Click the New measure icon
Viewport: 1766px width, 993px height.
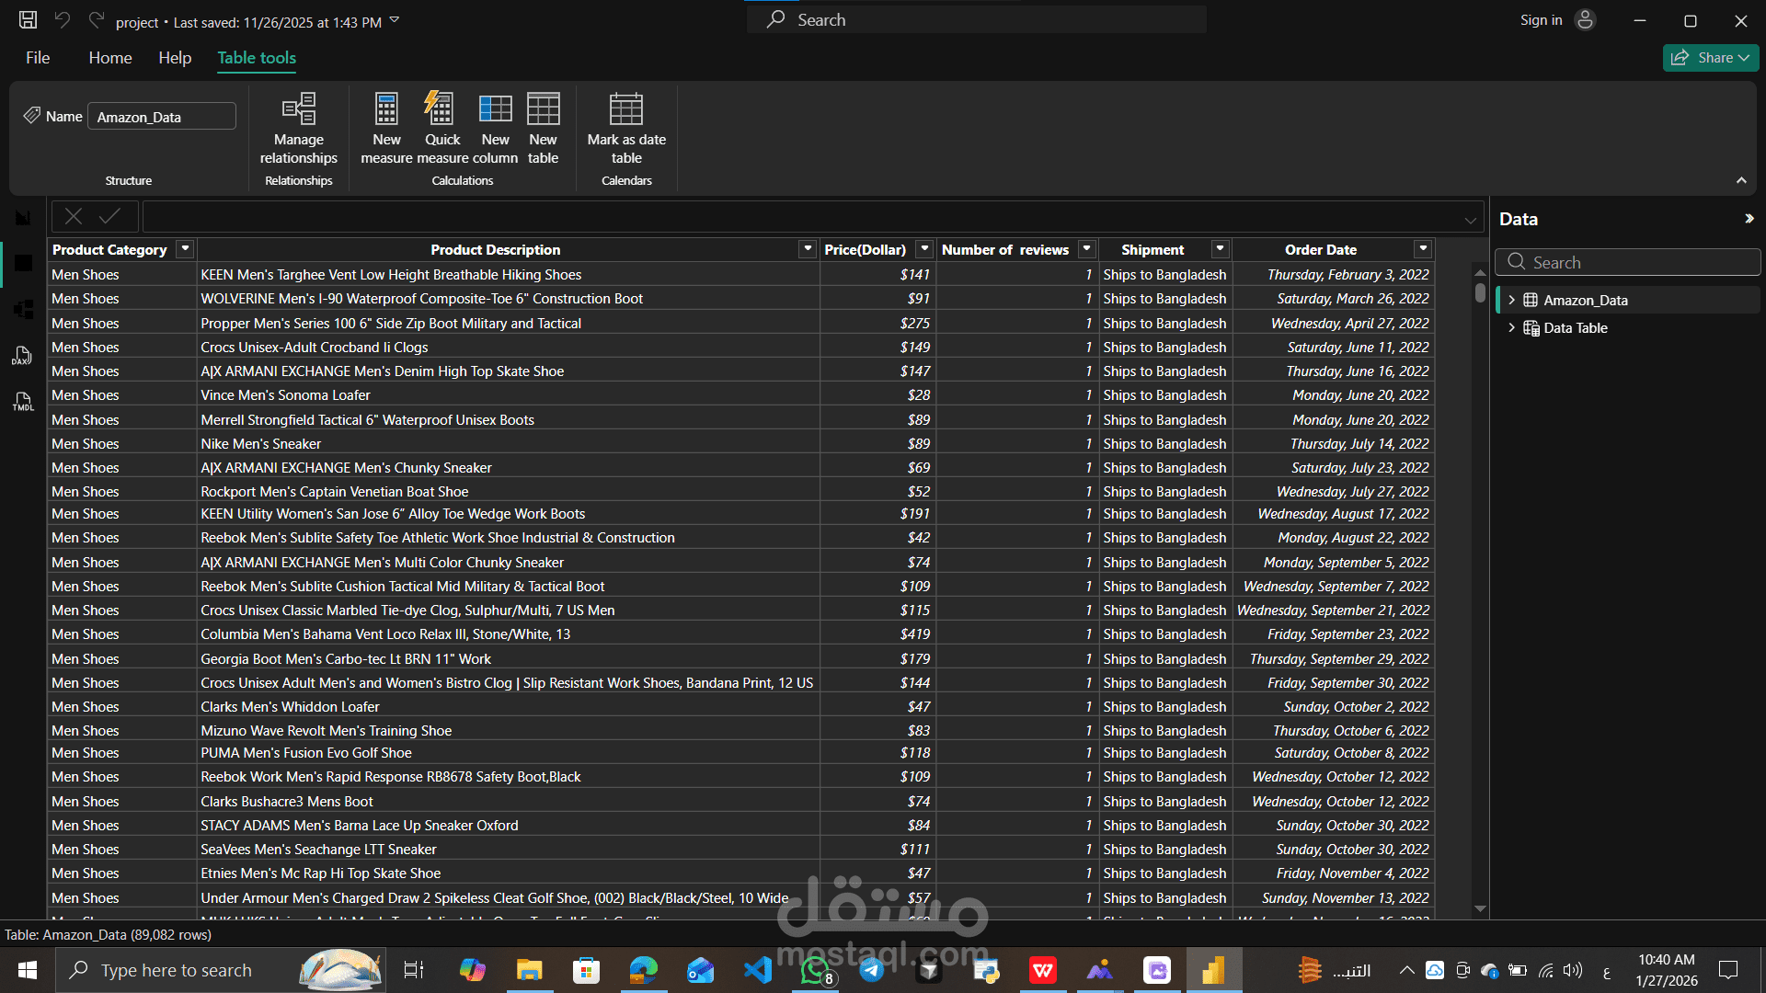pos(386,110)
